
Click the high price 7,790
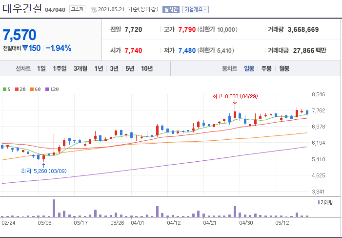pos(187,29)
